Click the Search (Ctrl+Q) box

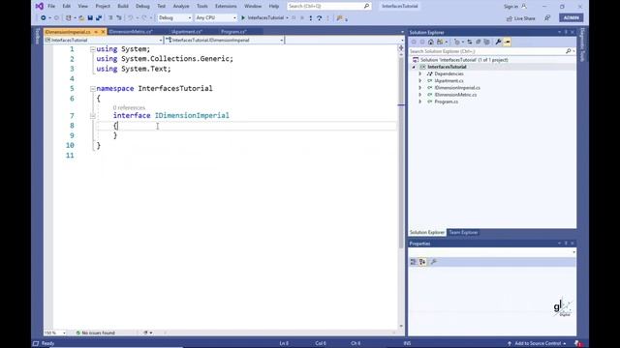pos(329,7)
